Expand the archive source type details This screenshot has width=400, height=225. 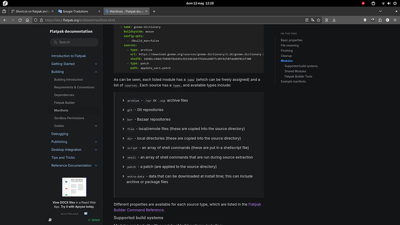coord(123,100)
